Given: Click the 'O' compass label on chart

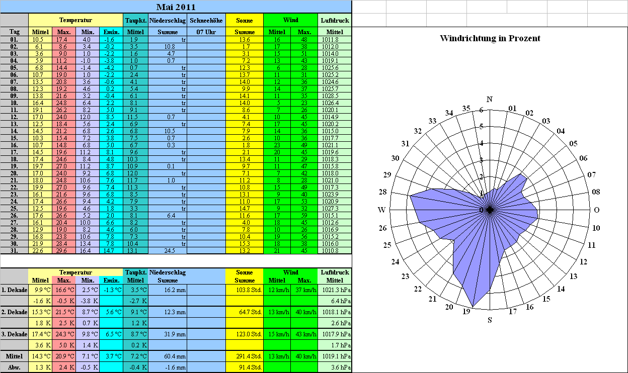Looking at the screenshot, I should (x=597, y=210).
